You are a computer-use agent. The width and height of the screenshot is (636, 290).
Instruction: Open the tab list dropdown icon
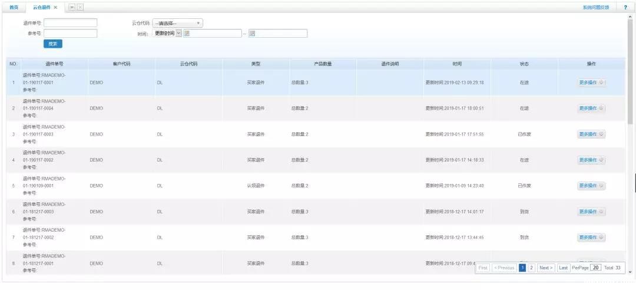pyautogui.click(x=72, y=7)
